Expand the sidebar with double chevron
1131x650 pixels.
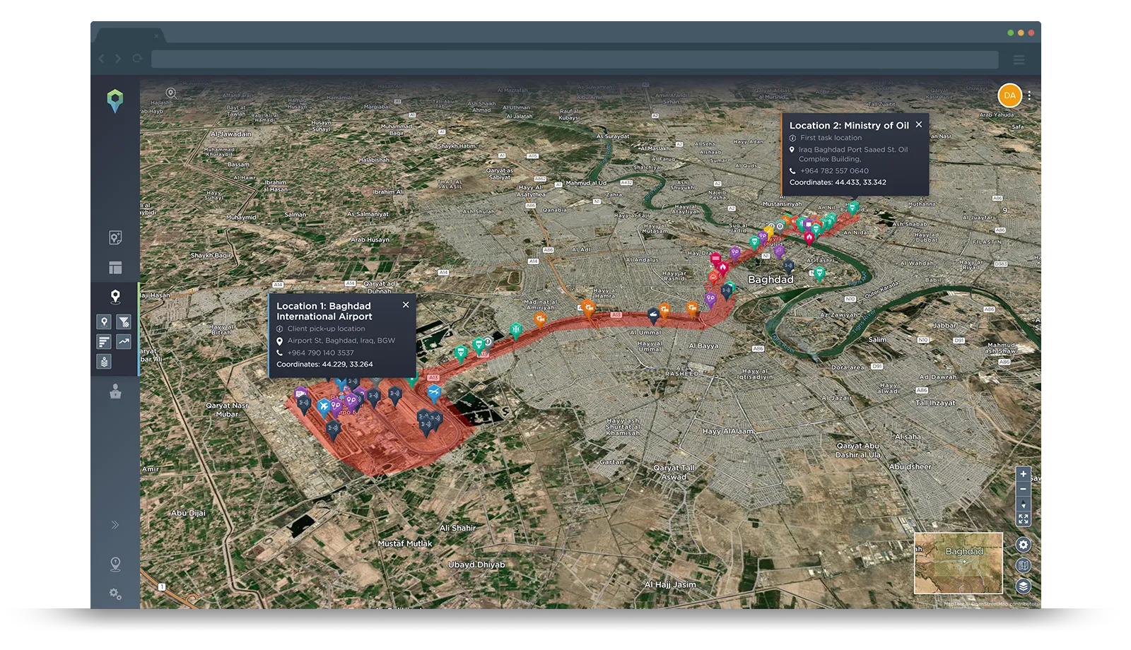[115, 525]
